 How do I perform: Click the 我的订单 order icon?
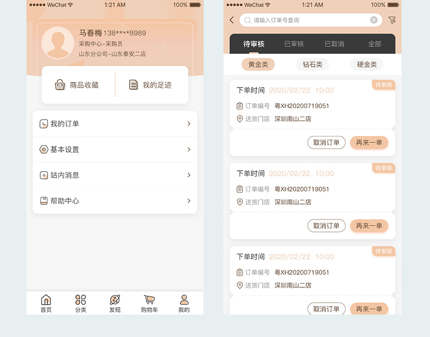coord(43,124)
